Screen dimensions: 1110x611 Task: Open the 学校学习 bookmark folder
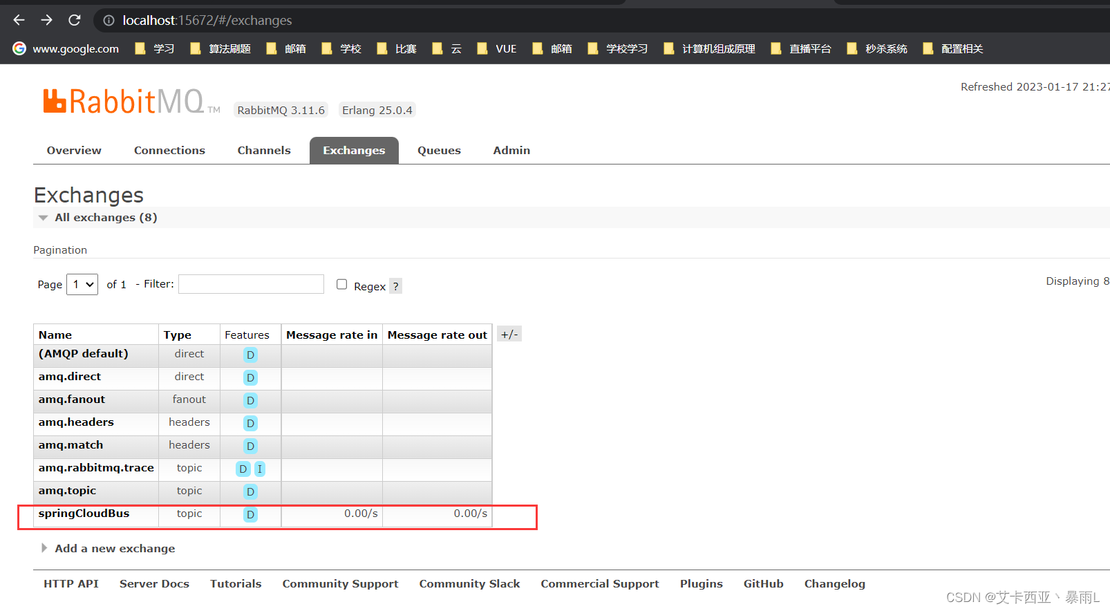click(618, 48)
